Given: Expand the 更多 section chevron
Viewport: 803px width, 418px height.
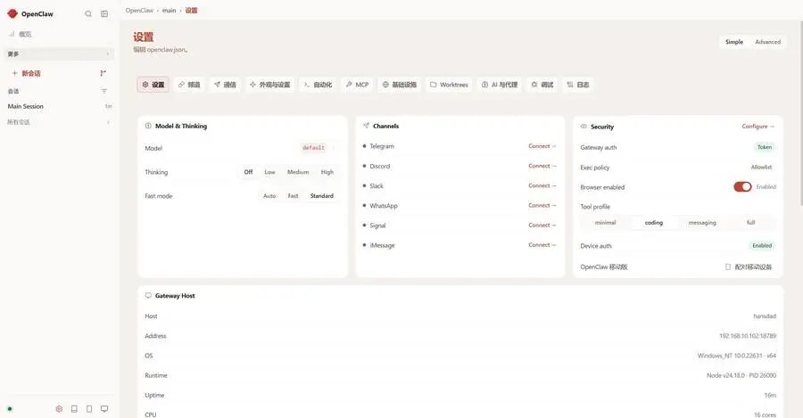Looking at the screenshot, I should tap(108, 53).
